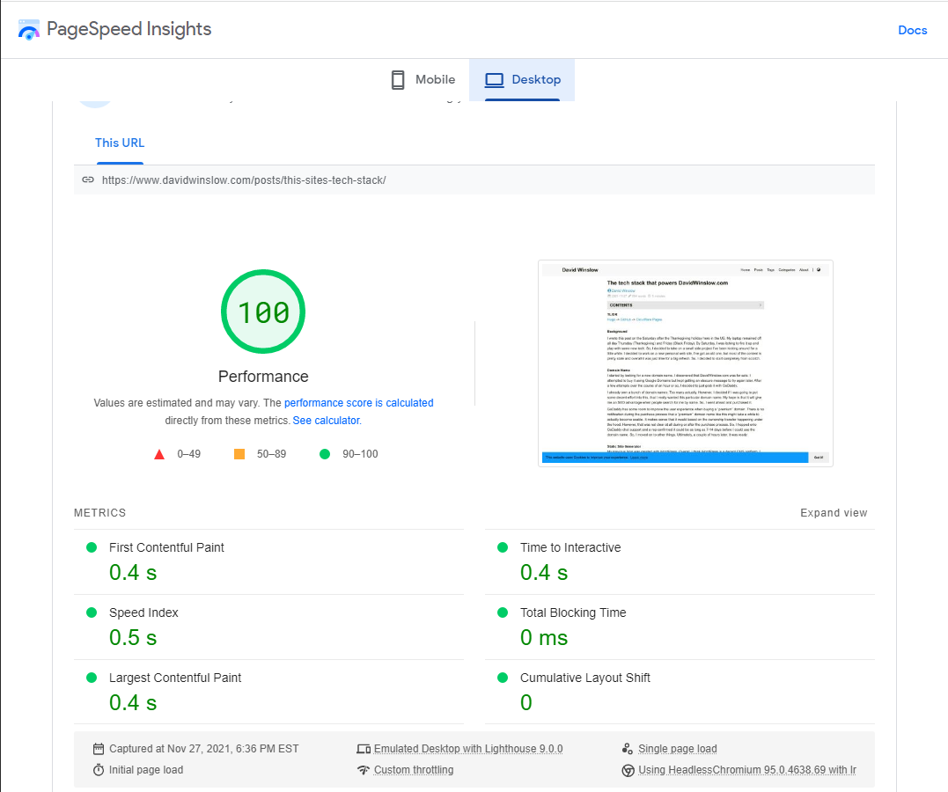
Task: Expand the Custom throttling details
Action: pyautogui.click(x=414, y=770)
